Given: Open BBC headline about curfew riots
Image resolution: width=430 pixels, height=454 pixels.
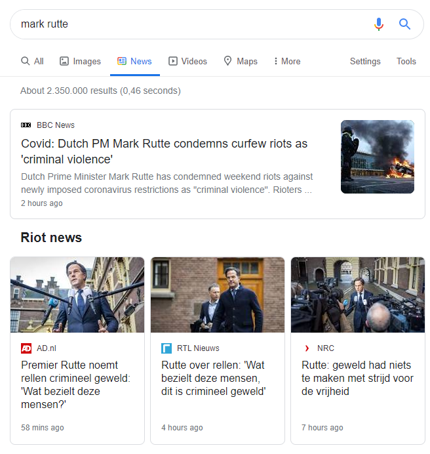Looking at the screenshot, I should (x=164, y=152).
